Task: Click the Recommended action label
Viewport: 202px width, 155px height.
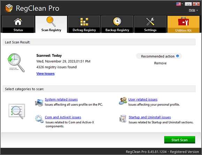Action: [x=158, y=56]
